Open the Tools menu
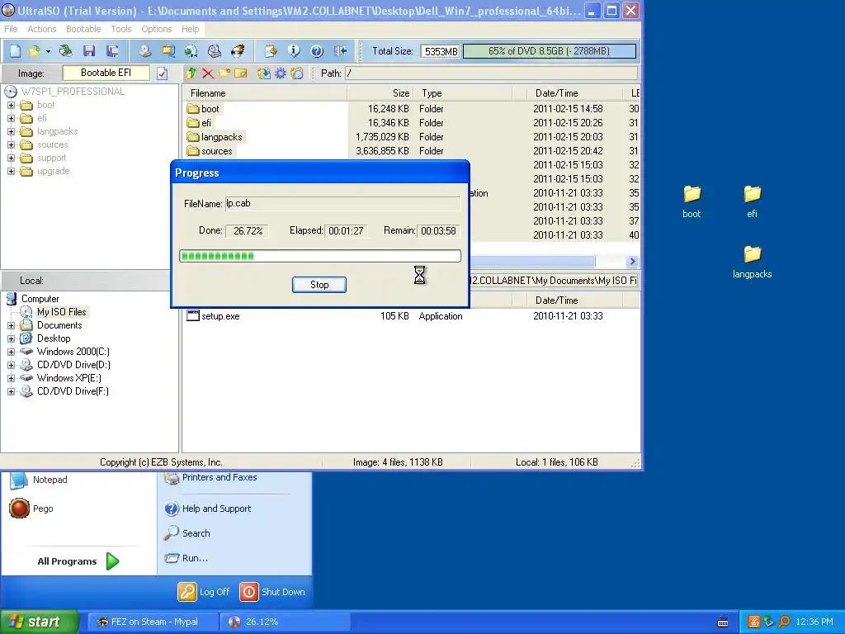 click(121, 29)
